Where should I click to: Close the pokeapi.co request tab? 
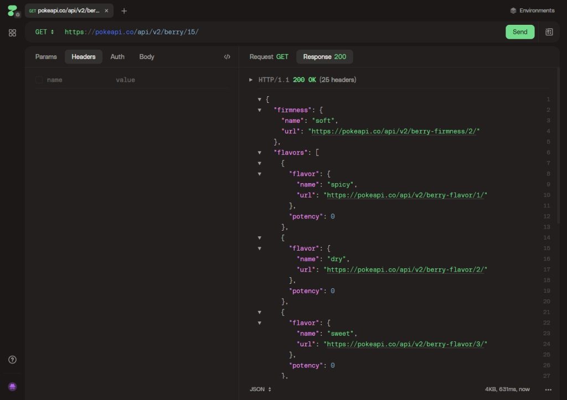(106, 11)
